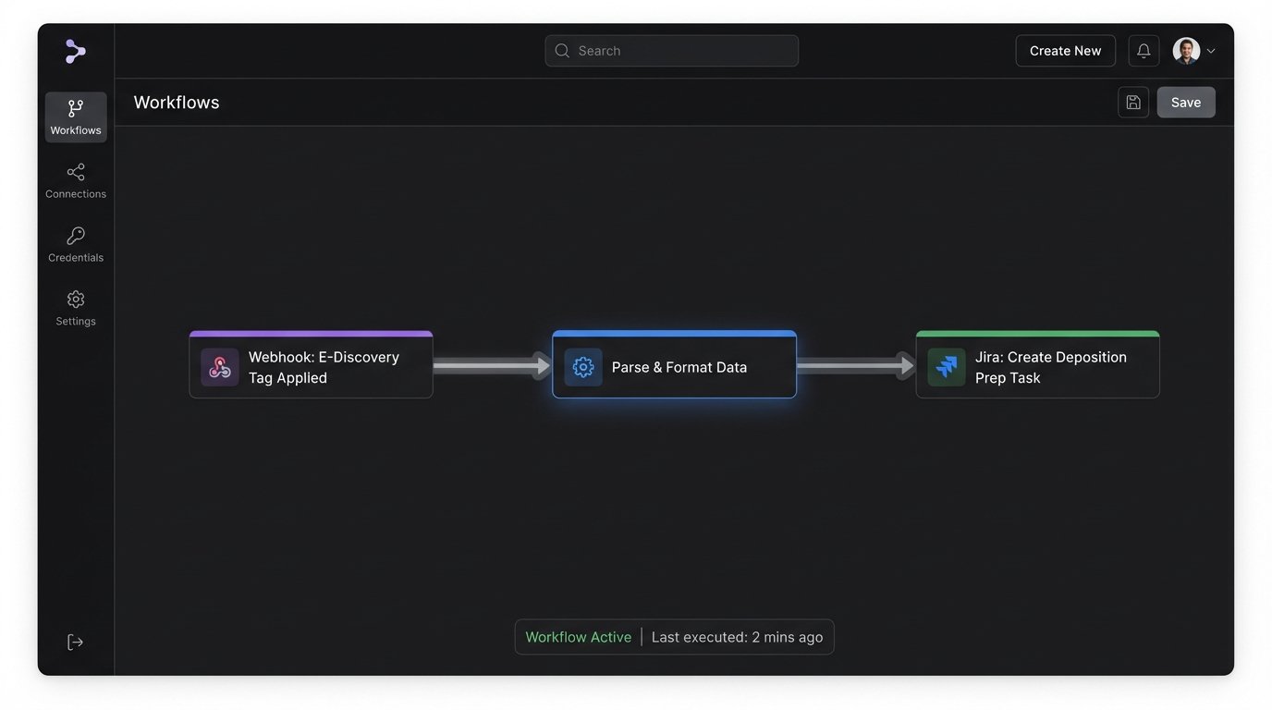The image size is (1272, 710).
Task: Open the Credentials section
Action: 75,243
